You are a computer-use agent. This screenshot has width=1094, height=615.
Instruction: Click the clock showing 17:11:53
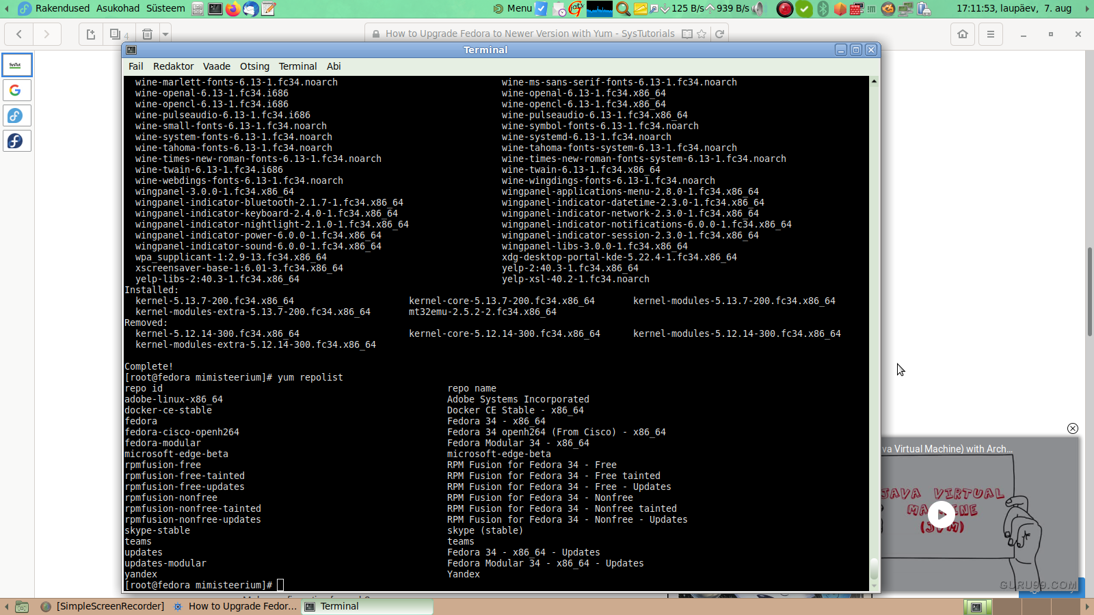pos(1013,8)
